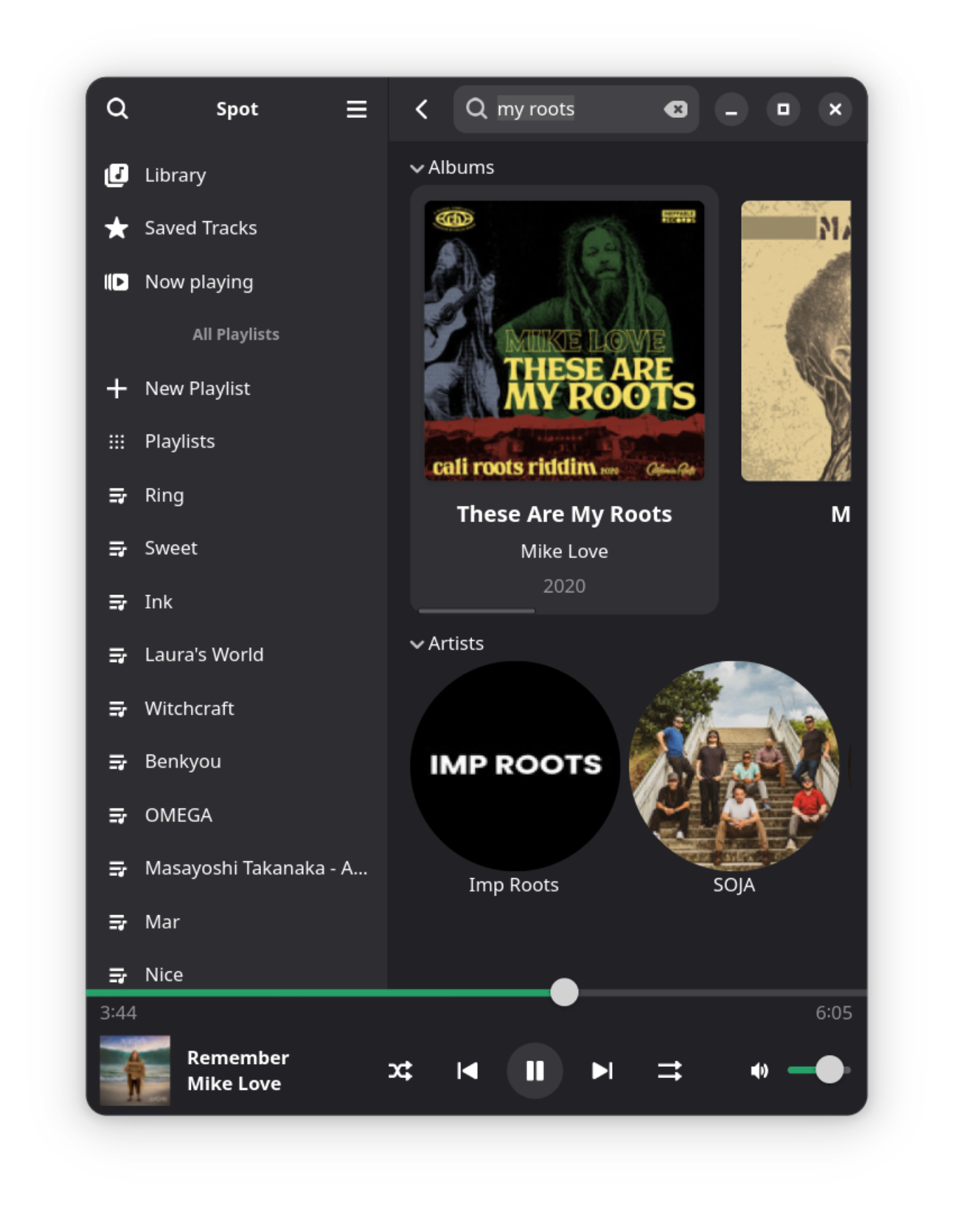Open Laura's World playlist
The height and width of the screenshot is (1210, 953).
click(236, 655)
